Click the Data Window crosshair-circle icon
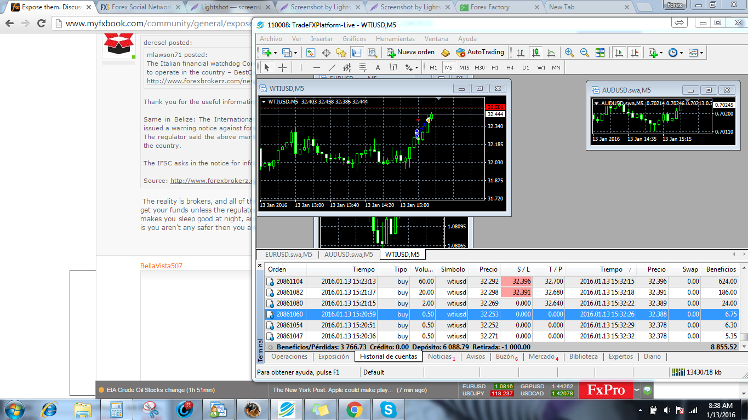The width and height of the screenshot is (748, 420). point(326,53)
